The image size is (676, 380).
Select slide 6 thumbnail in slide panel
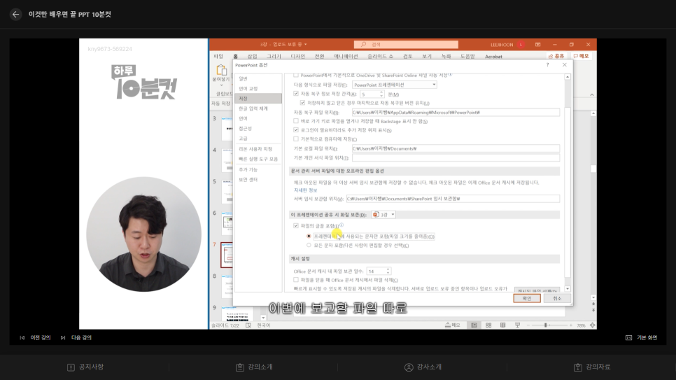227,222
